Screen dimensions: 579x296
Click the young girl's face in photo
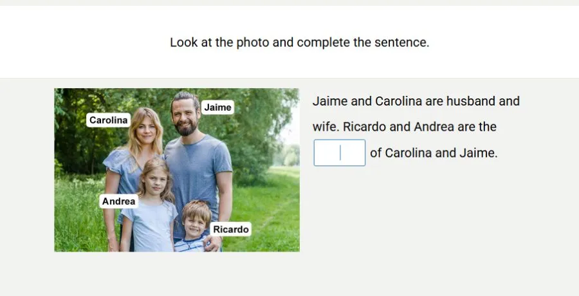click(x=152, y=181)
